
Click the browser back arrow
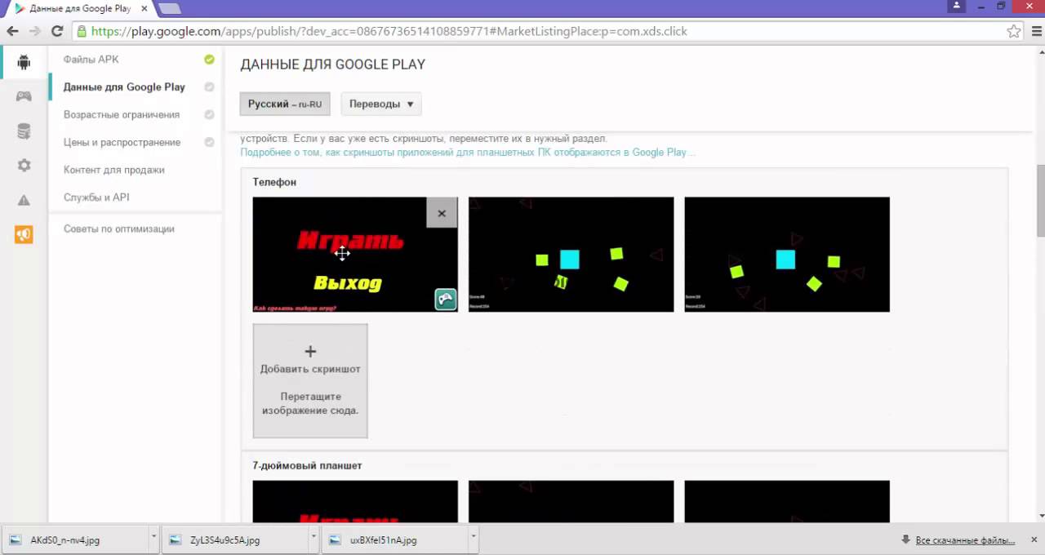tap(12, 31)
